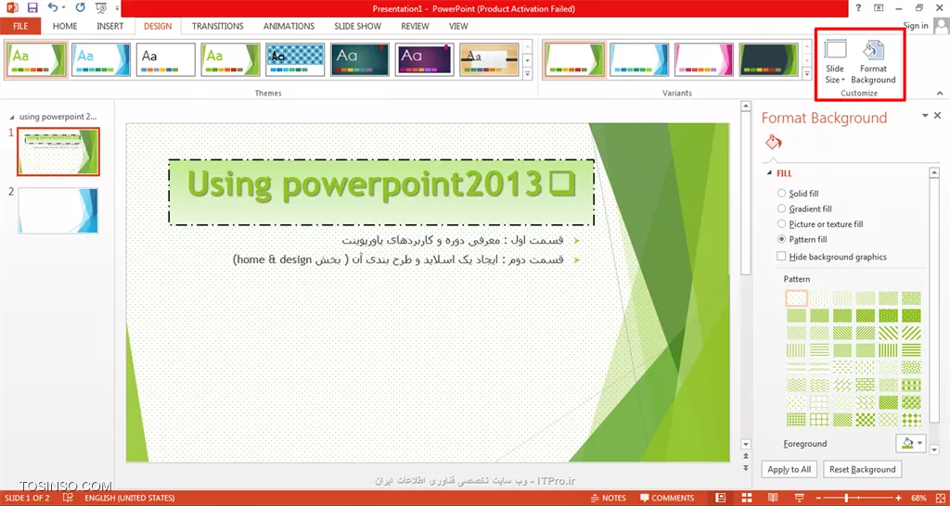Click Sign in link
950x506 pixels.
coord(916,25)
